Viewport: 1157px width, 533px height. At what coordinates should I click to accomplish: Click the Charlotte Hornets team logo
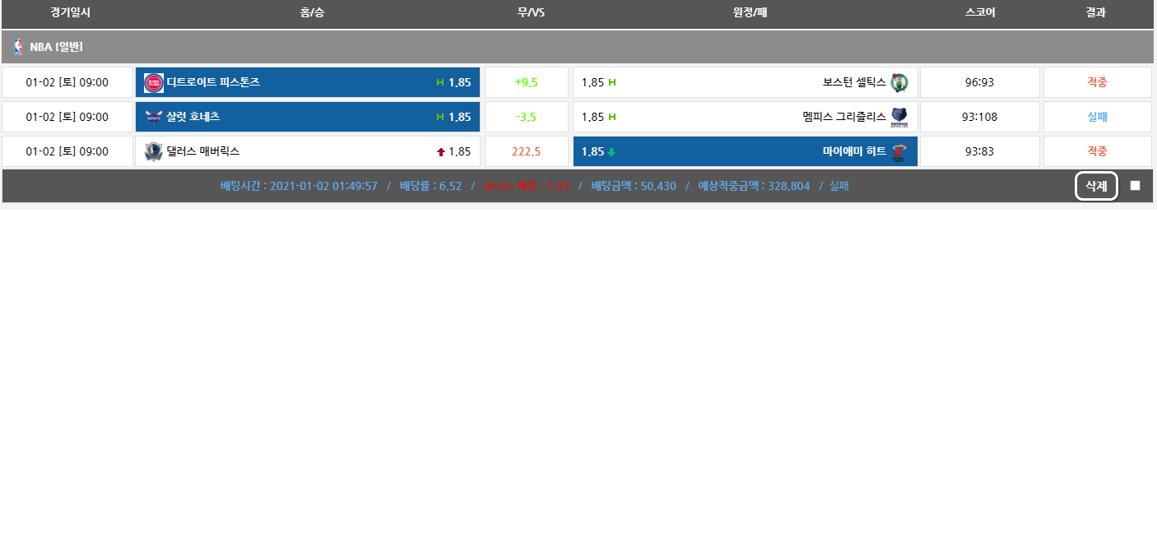(x=154, y=117)
